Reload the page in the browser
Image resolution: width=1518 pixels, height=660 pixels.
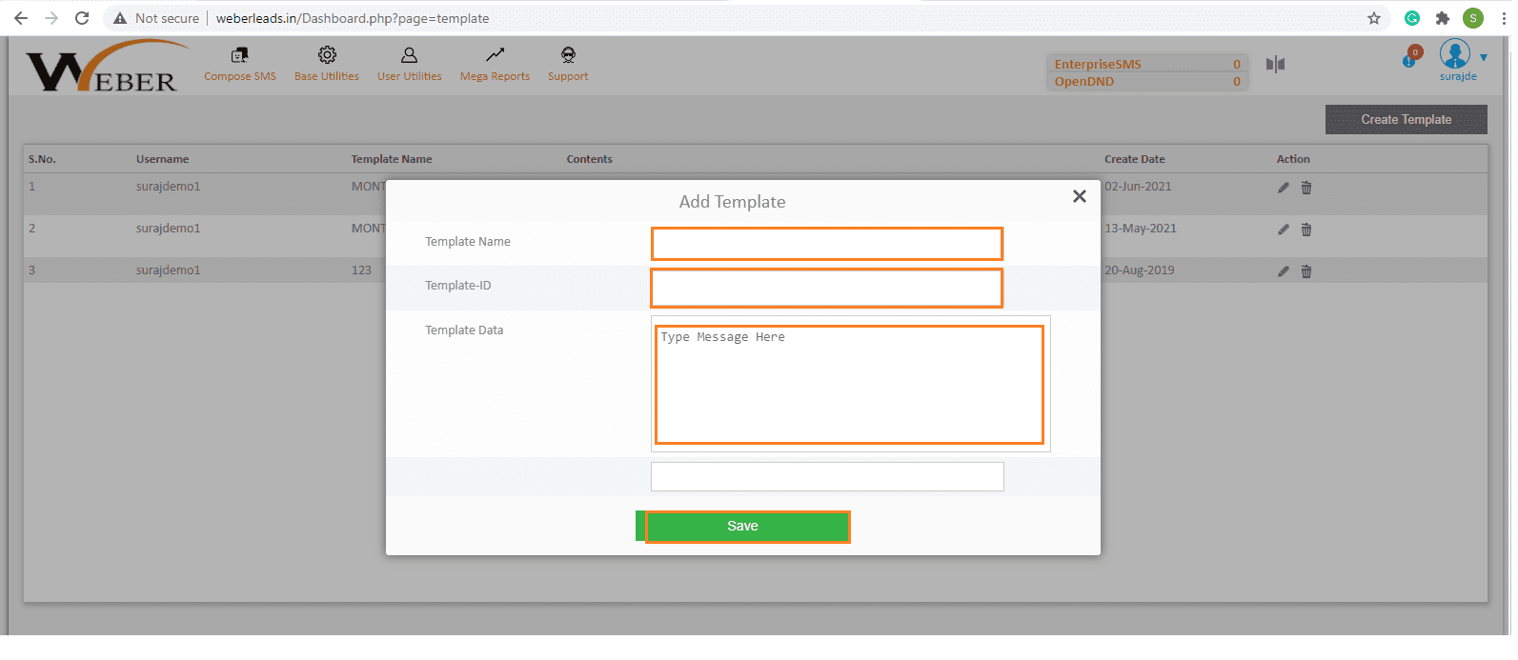[x=82, y=18]
